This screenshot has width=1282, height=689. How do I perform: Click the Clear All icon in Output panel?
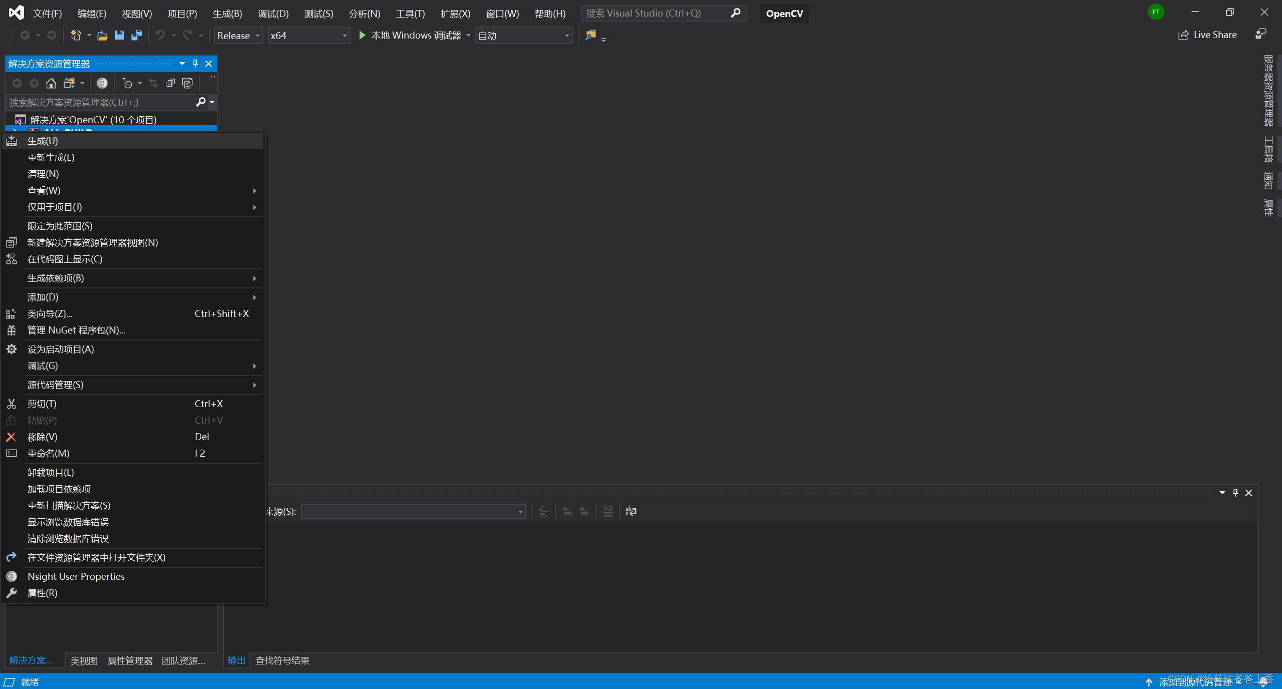click(x=608, y=511)
